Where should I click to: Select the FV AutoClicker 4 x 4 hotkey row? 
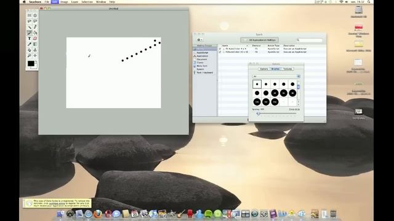(x=272, y=49)
